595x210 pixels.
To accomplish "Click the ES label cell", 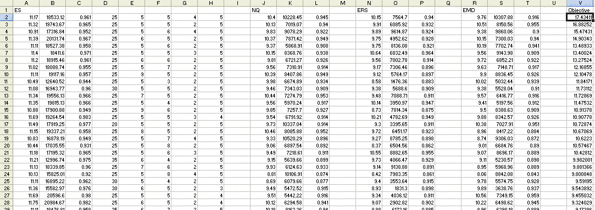I will pos(26,10).
